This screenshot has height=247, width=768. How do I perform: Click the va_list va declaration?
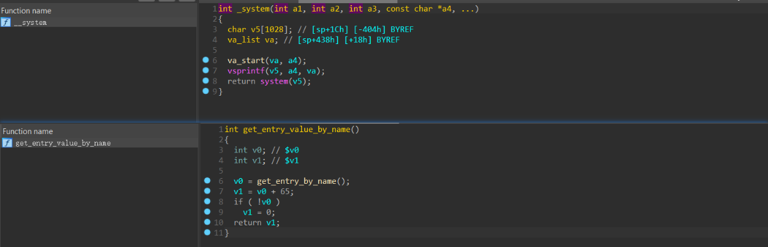[x=252, y=40]
